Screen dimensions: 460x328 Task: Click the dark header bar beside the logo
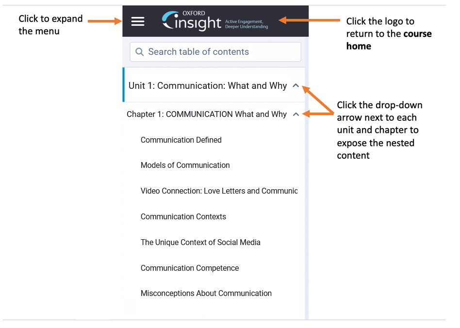click(288, 21)
